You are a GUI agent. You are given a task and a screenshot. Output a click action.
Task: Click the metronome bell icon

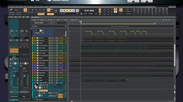click(x=100, y=14)
